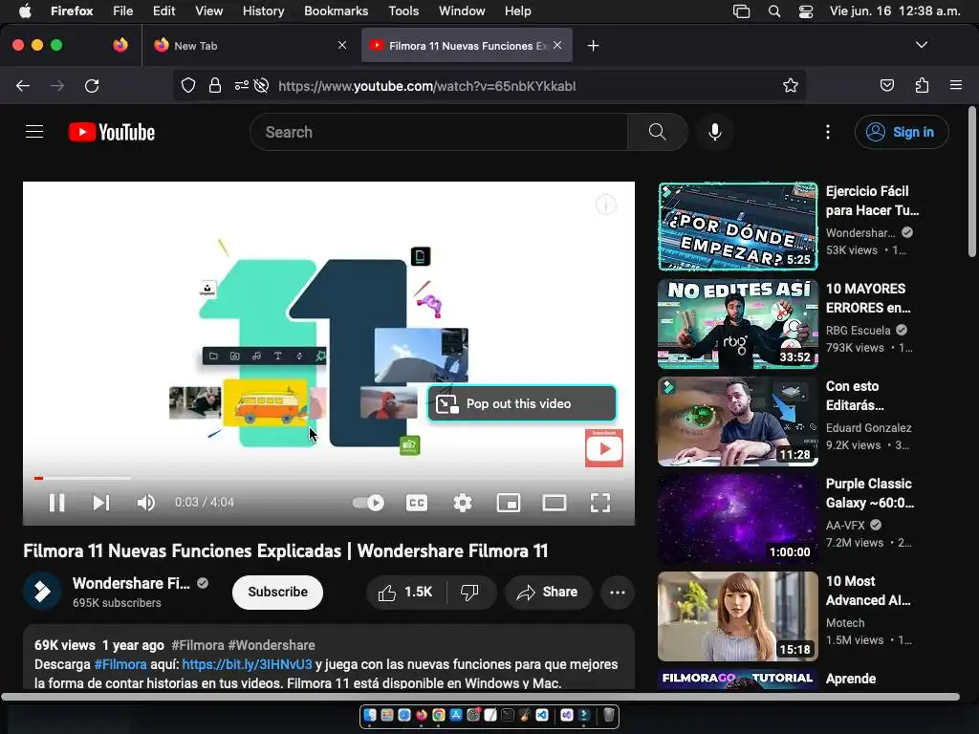
Task: Toggle closed captions CC
Action: (x=417, y=503)
